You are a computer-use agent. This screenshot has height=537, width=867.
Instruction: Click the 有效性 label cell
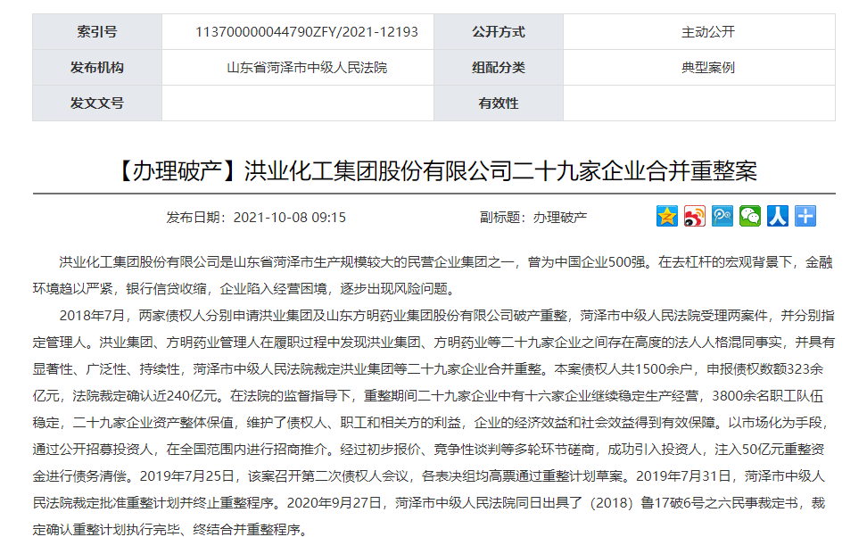pos(499,103)
